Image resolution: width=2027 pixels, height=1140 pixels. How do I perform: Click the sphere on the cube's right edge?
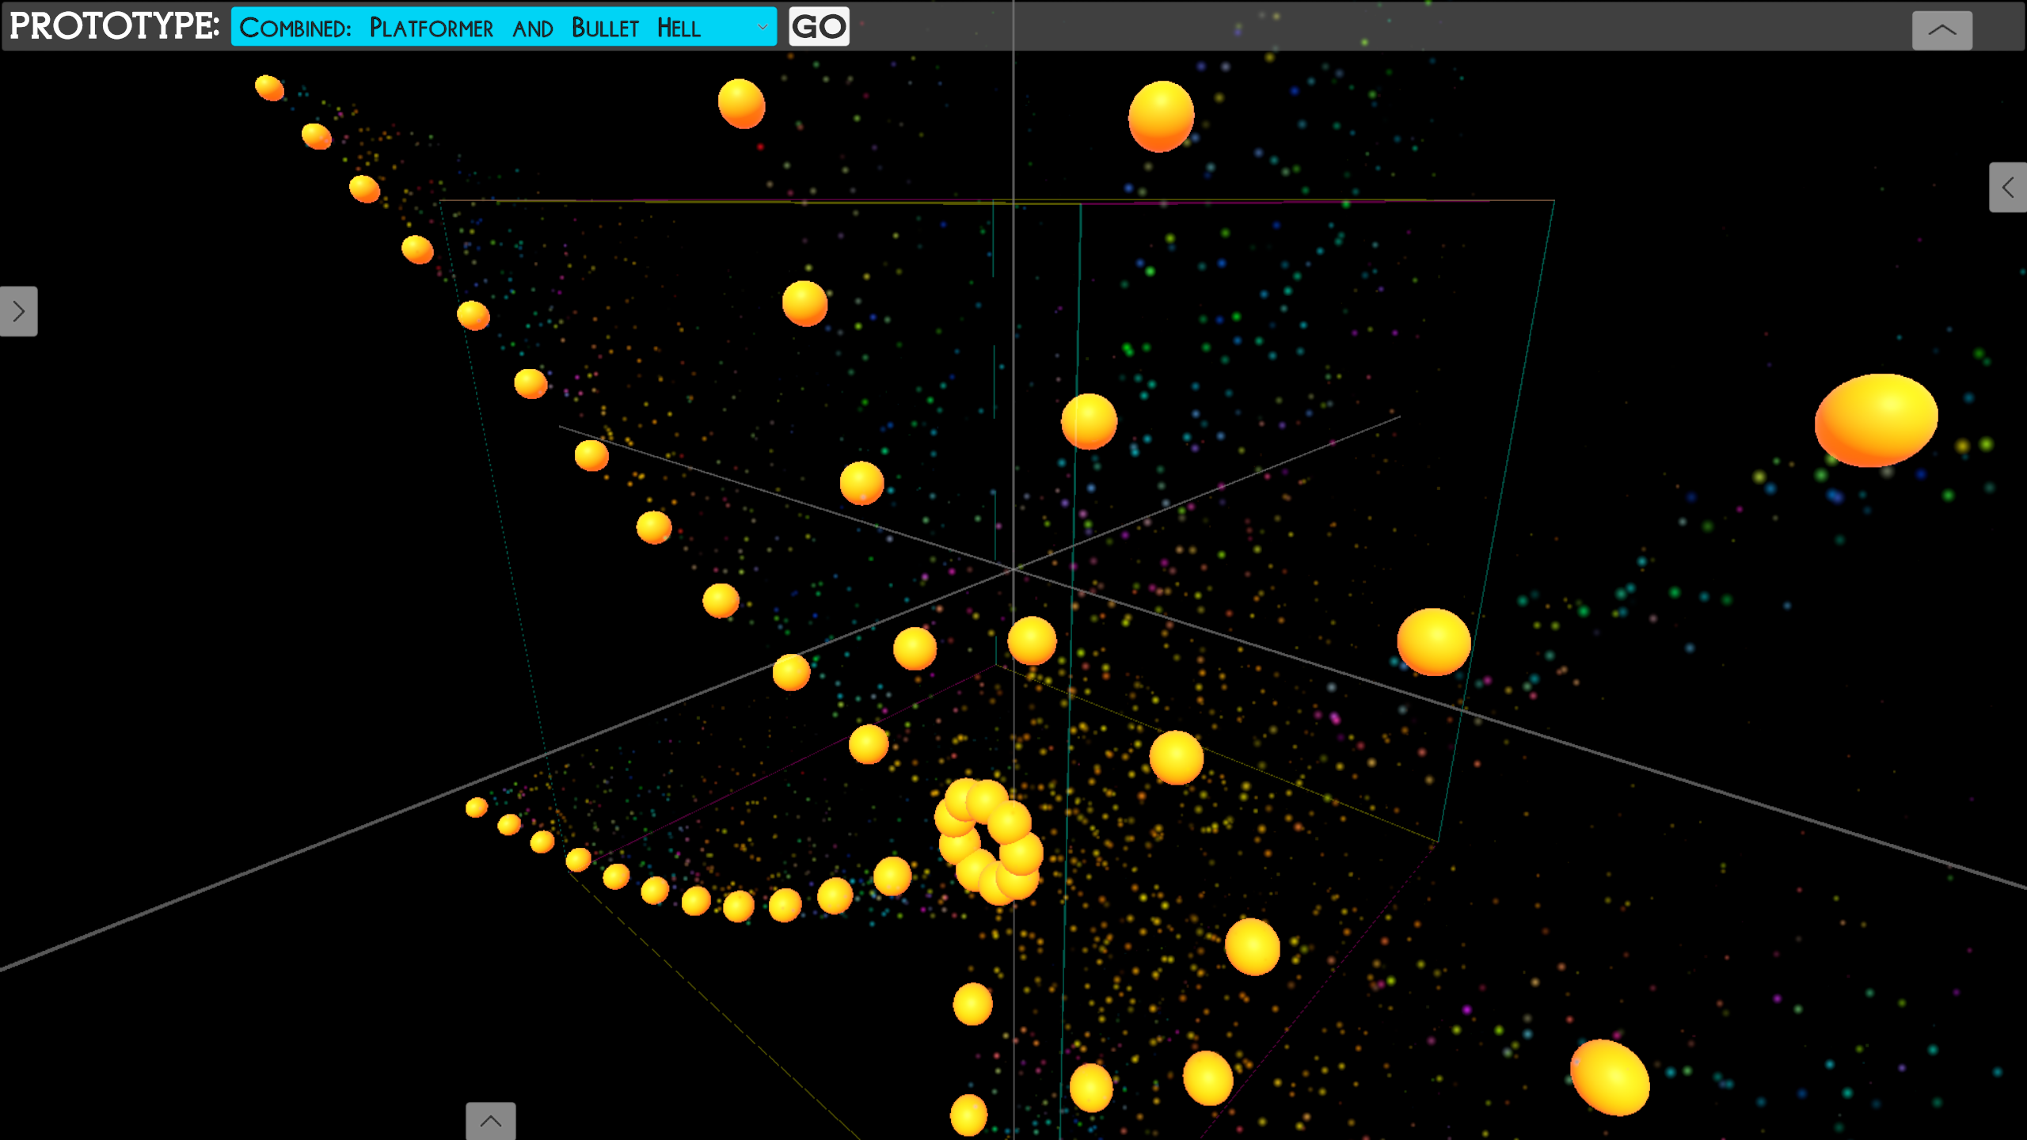(1433, 641)
